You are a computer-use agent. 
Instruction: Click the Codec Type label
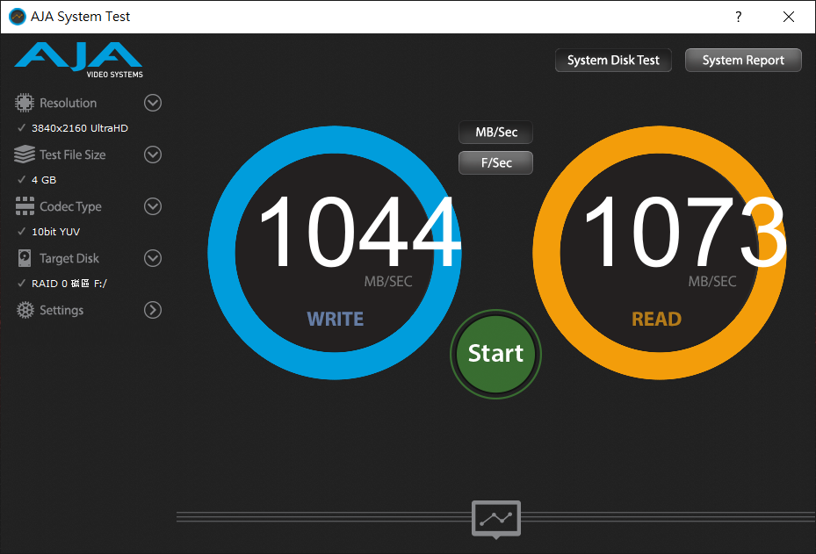tap(71, 206)
